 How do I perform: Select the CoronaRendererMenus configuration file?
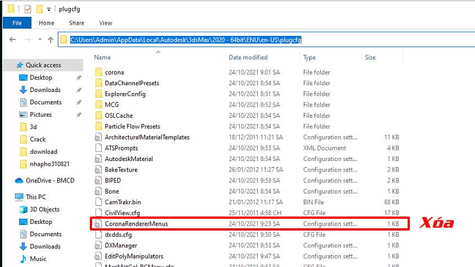coord(136,224)
